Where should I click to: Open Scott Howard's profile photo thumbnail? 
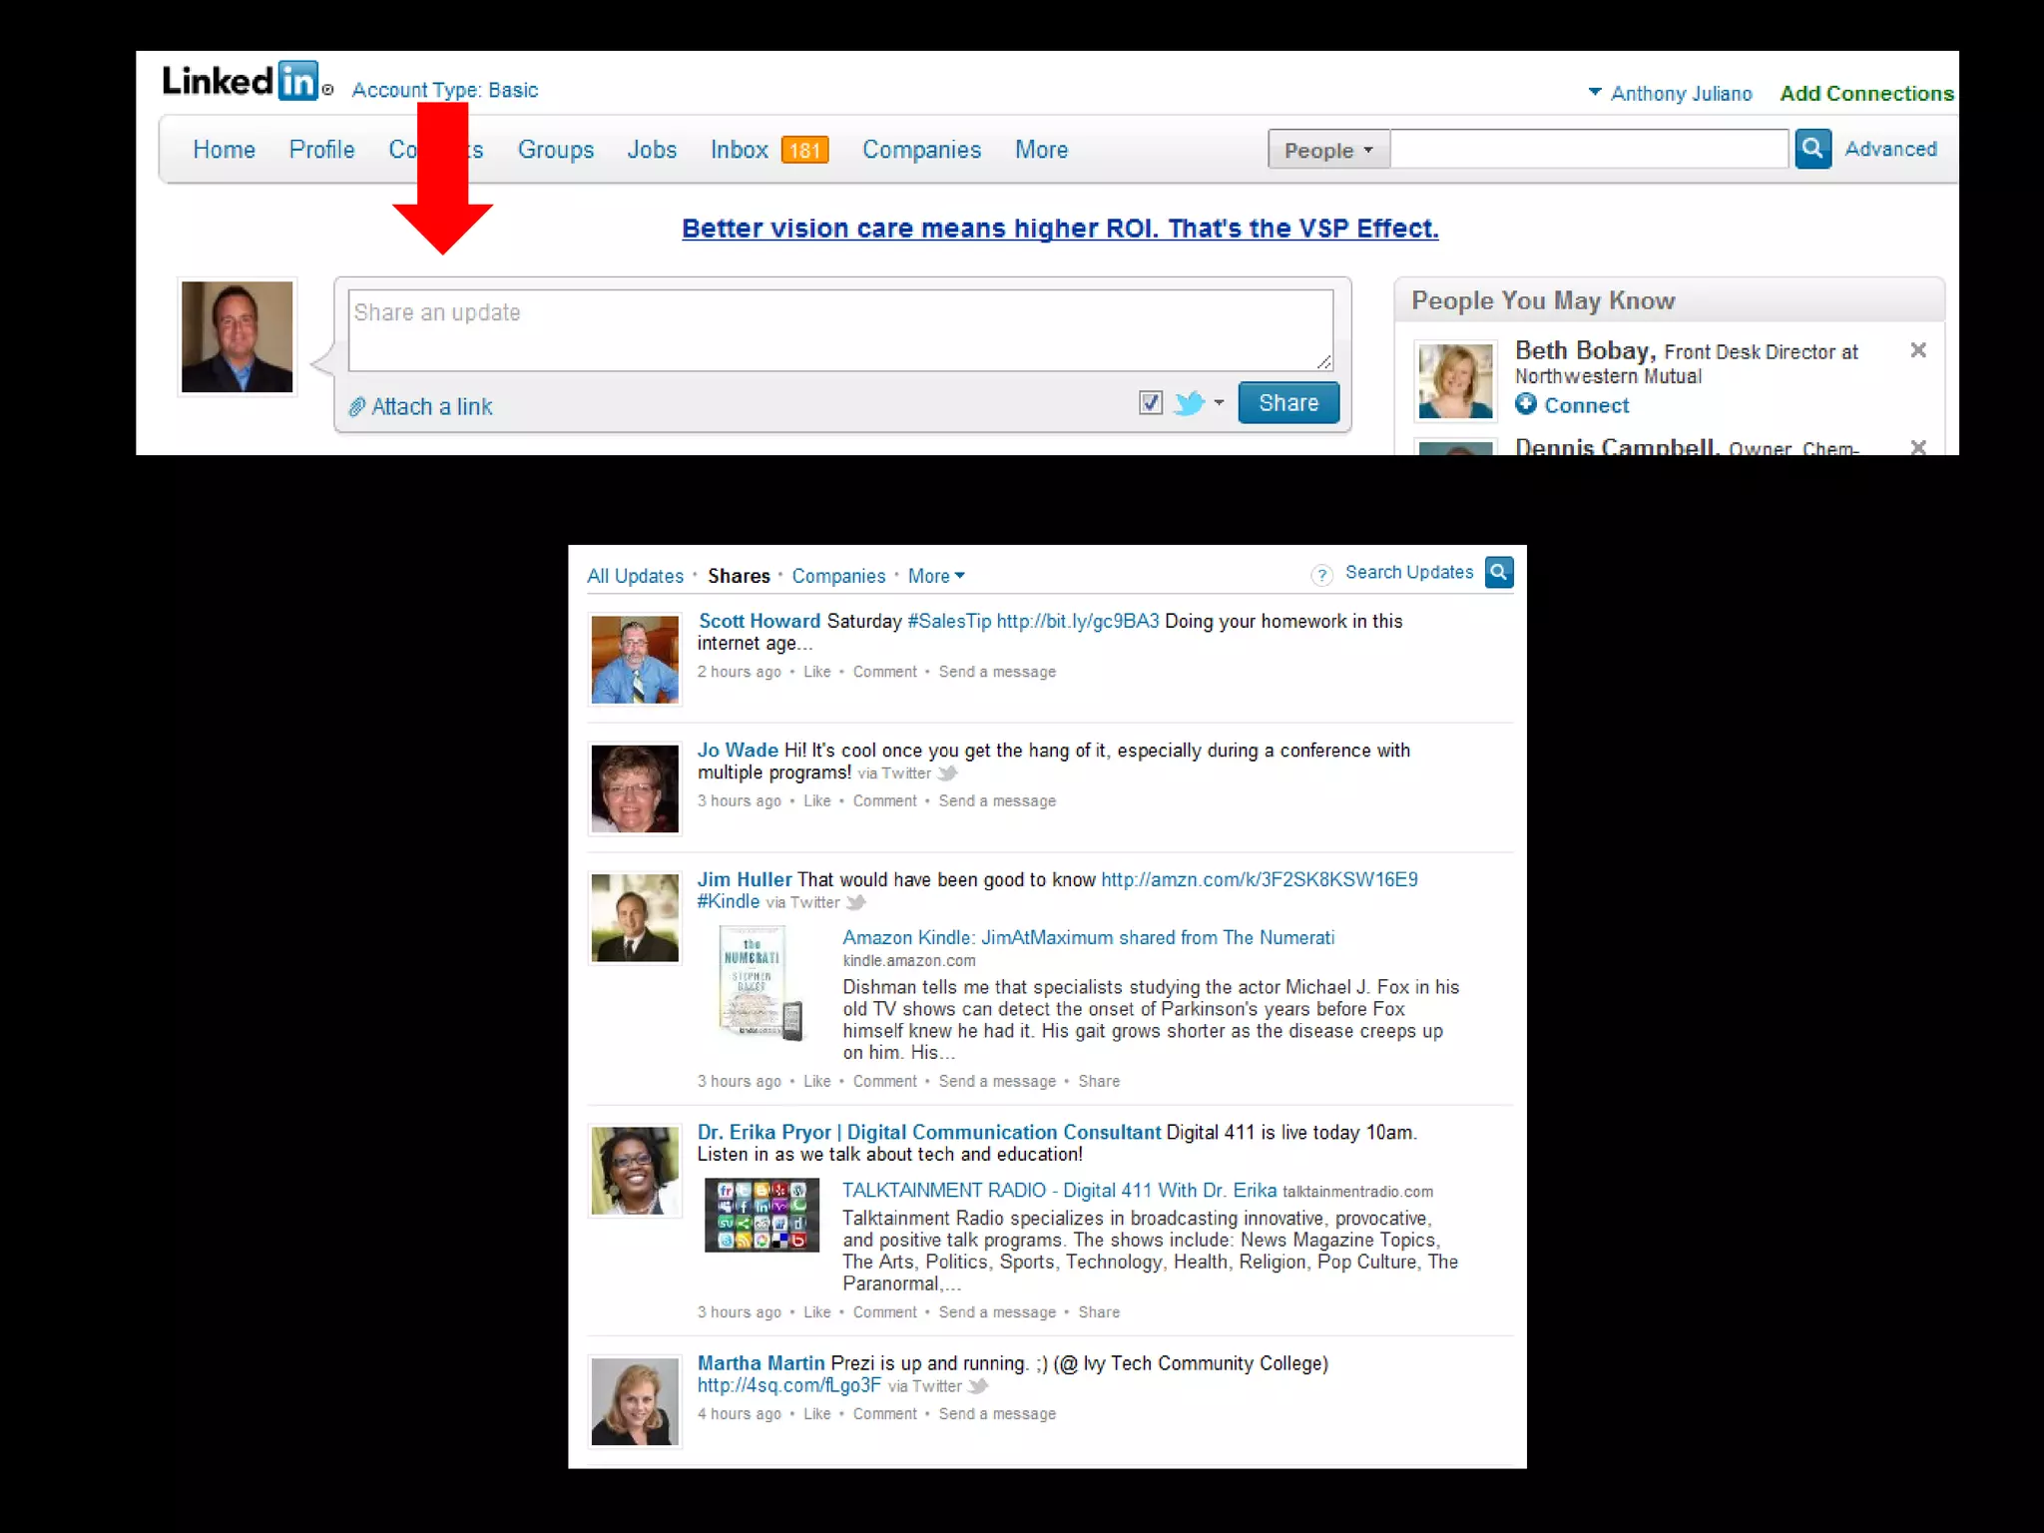point(635,660)
